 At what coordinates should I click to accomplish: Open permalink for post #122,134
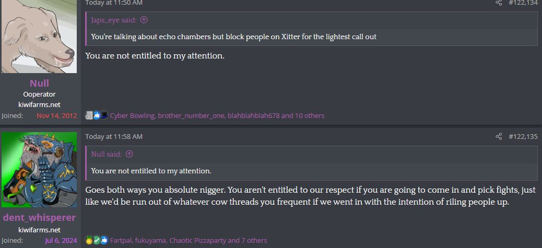click(523, 3)
